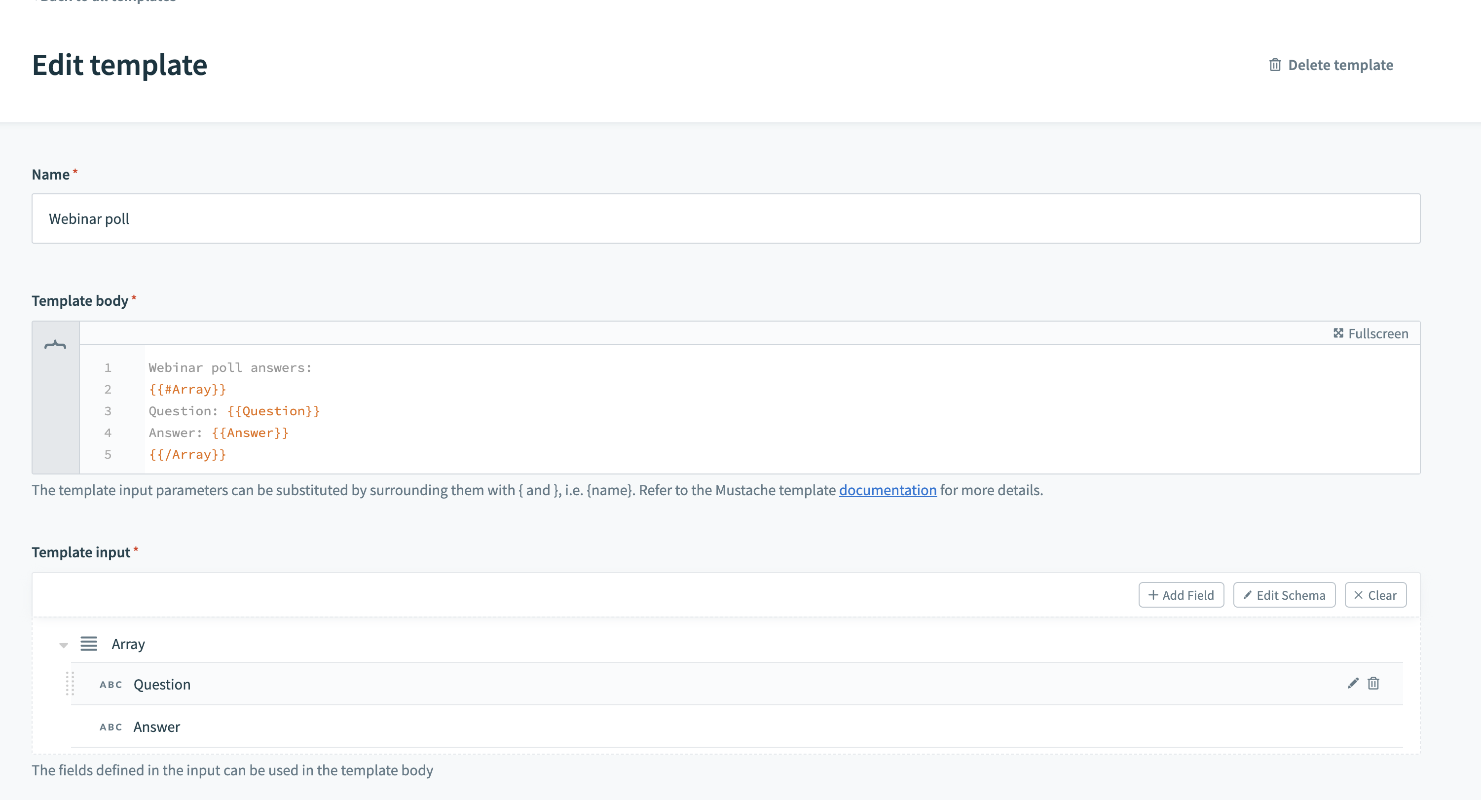Image resolution: width=1481 pixels, height=800 pixels.
Task: Click the trash icon for the Question field
Action: (1373, 683)
